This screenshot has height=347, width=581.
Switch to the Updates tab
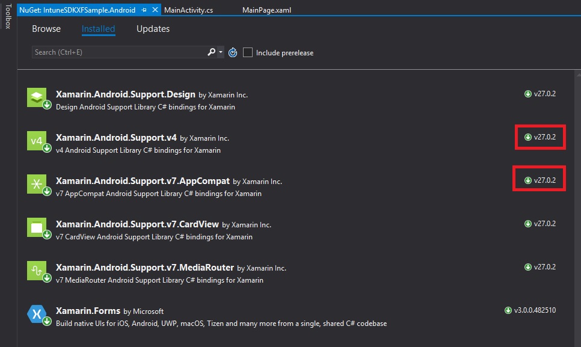coord(153,29)
